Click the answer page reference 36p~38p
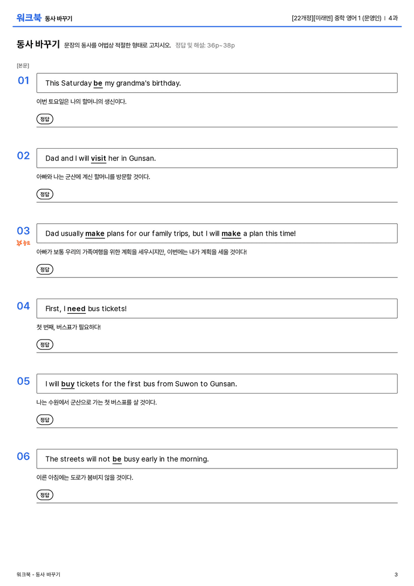The height and width of the screenshot is (586, 414). click(x=221, y=45)
